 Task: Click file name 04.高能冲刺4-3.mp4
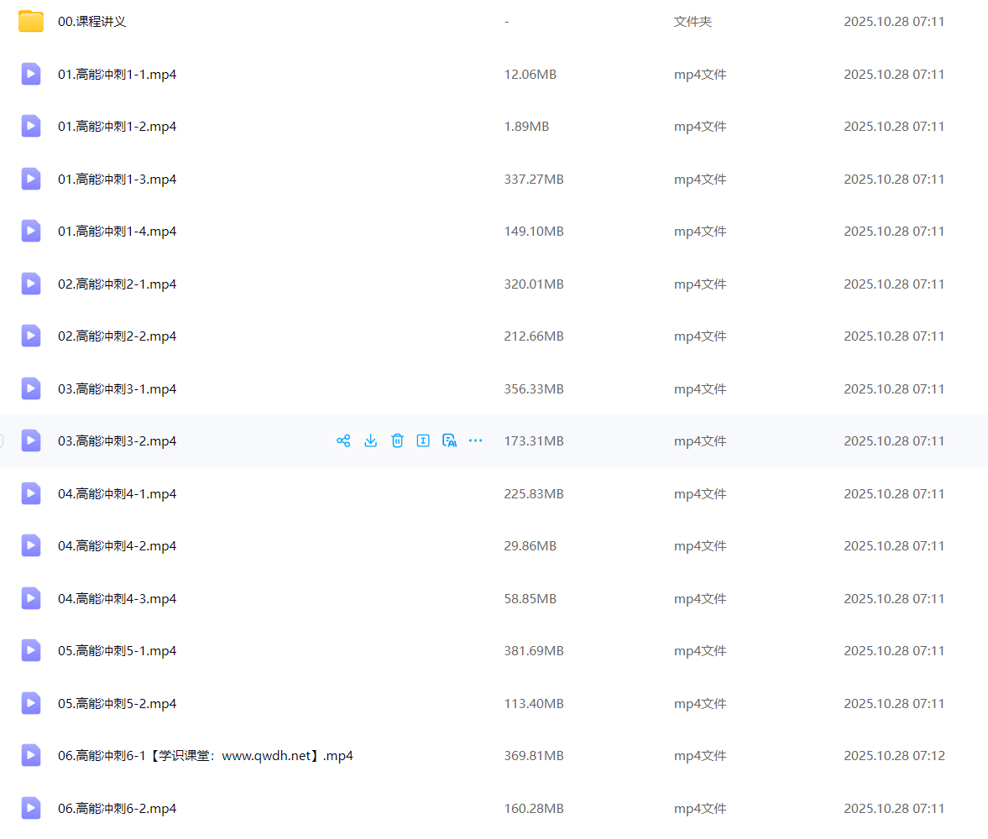pos(117,598)
